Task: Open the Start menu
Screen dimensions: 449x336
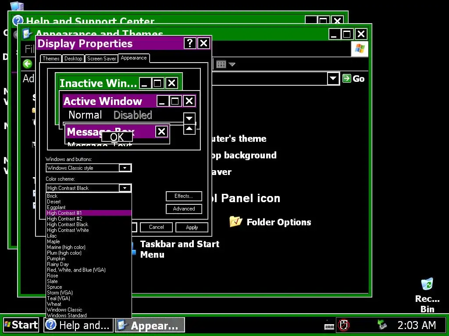Action: (x=21, y=325)
